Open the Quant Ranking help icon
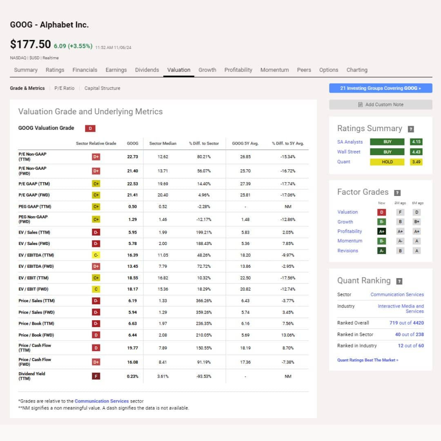This screenshot has height=441, width=441. click(x=399, y=281)
